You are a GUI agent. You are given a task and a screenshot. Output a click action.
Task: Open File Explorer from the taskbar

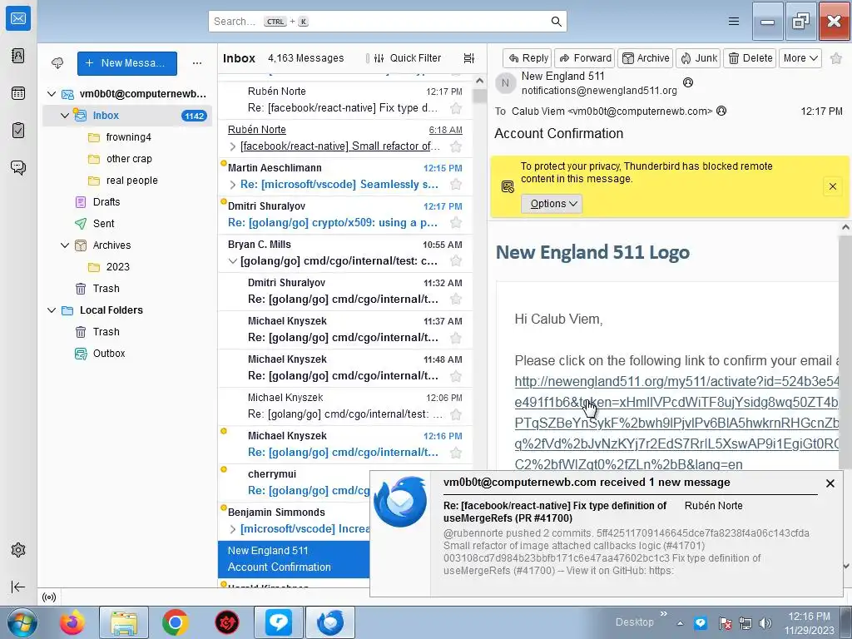pyautogui.click(x=124, y=622)
